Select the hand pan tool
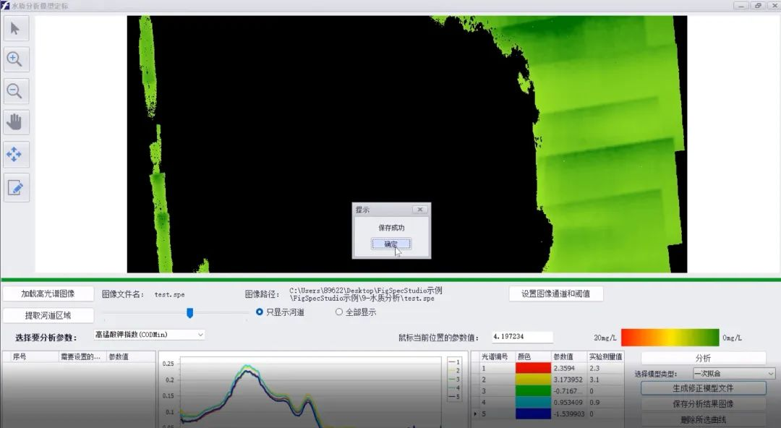This screenshot has height=428, width=781. click(16, 123)
